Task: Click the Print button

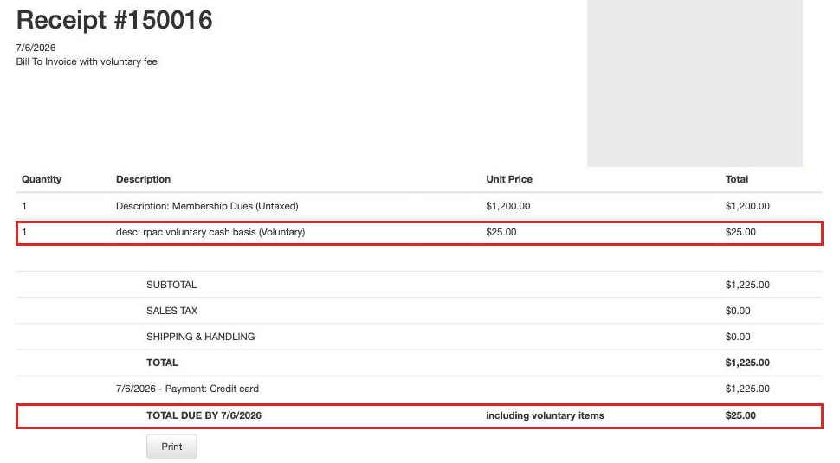Action: (171, 447)
